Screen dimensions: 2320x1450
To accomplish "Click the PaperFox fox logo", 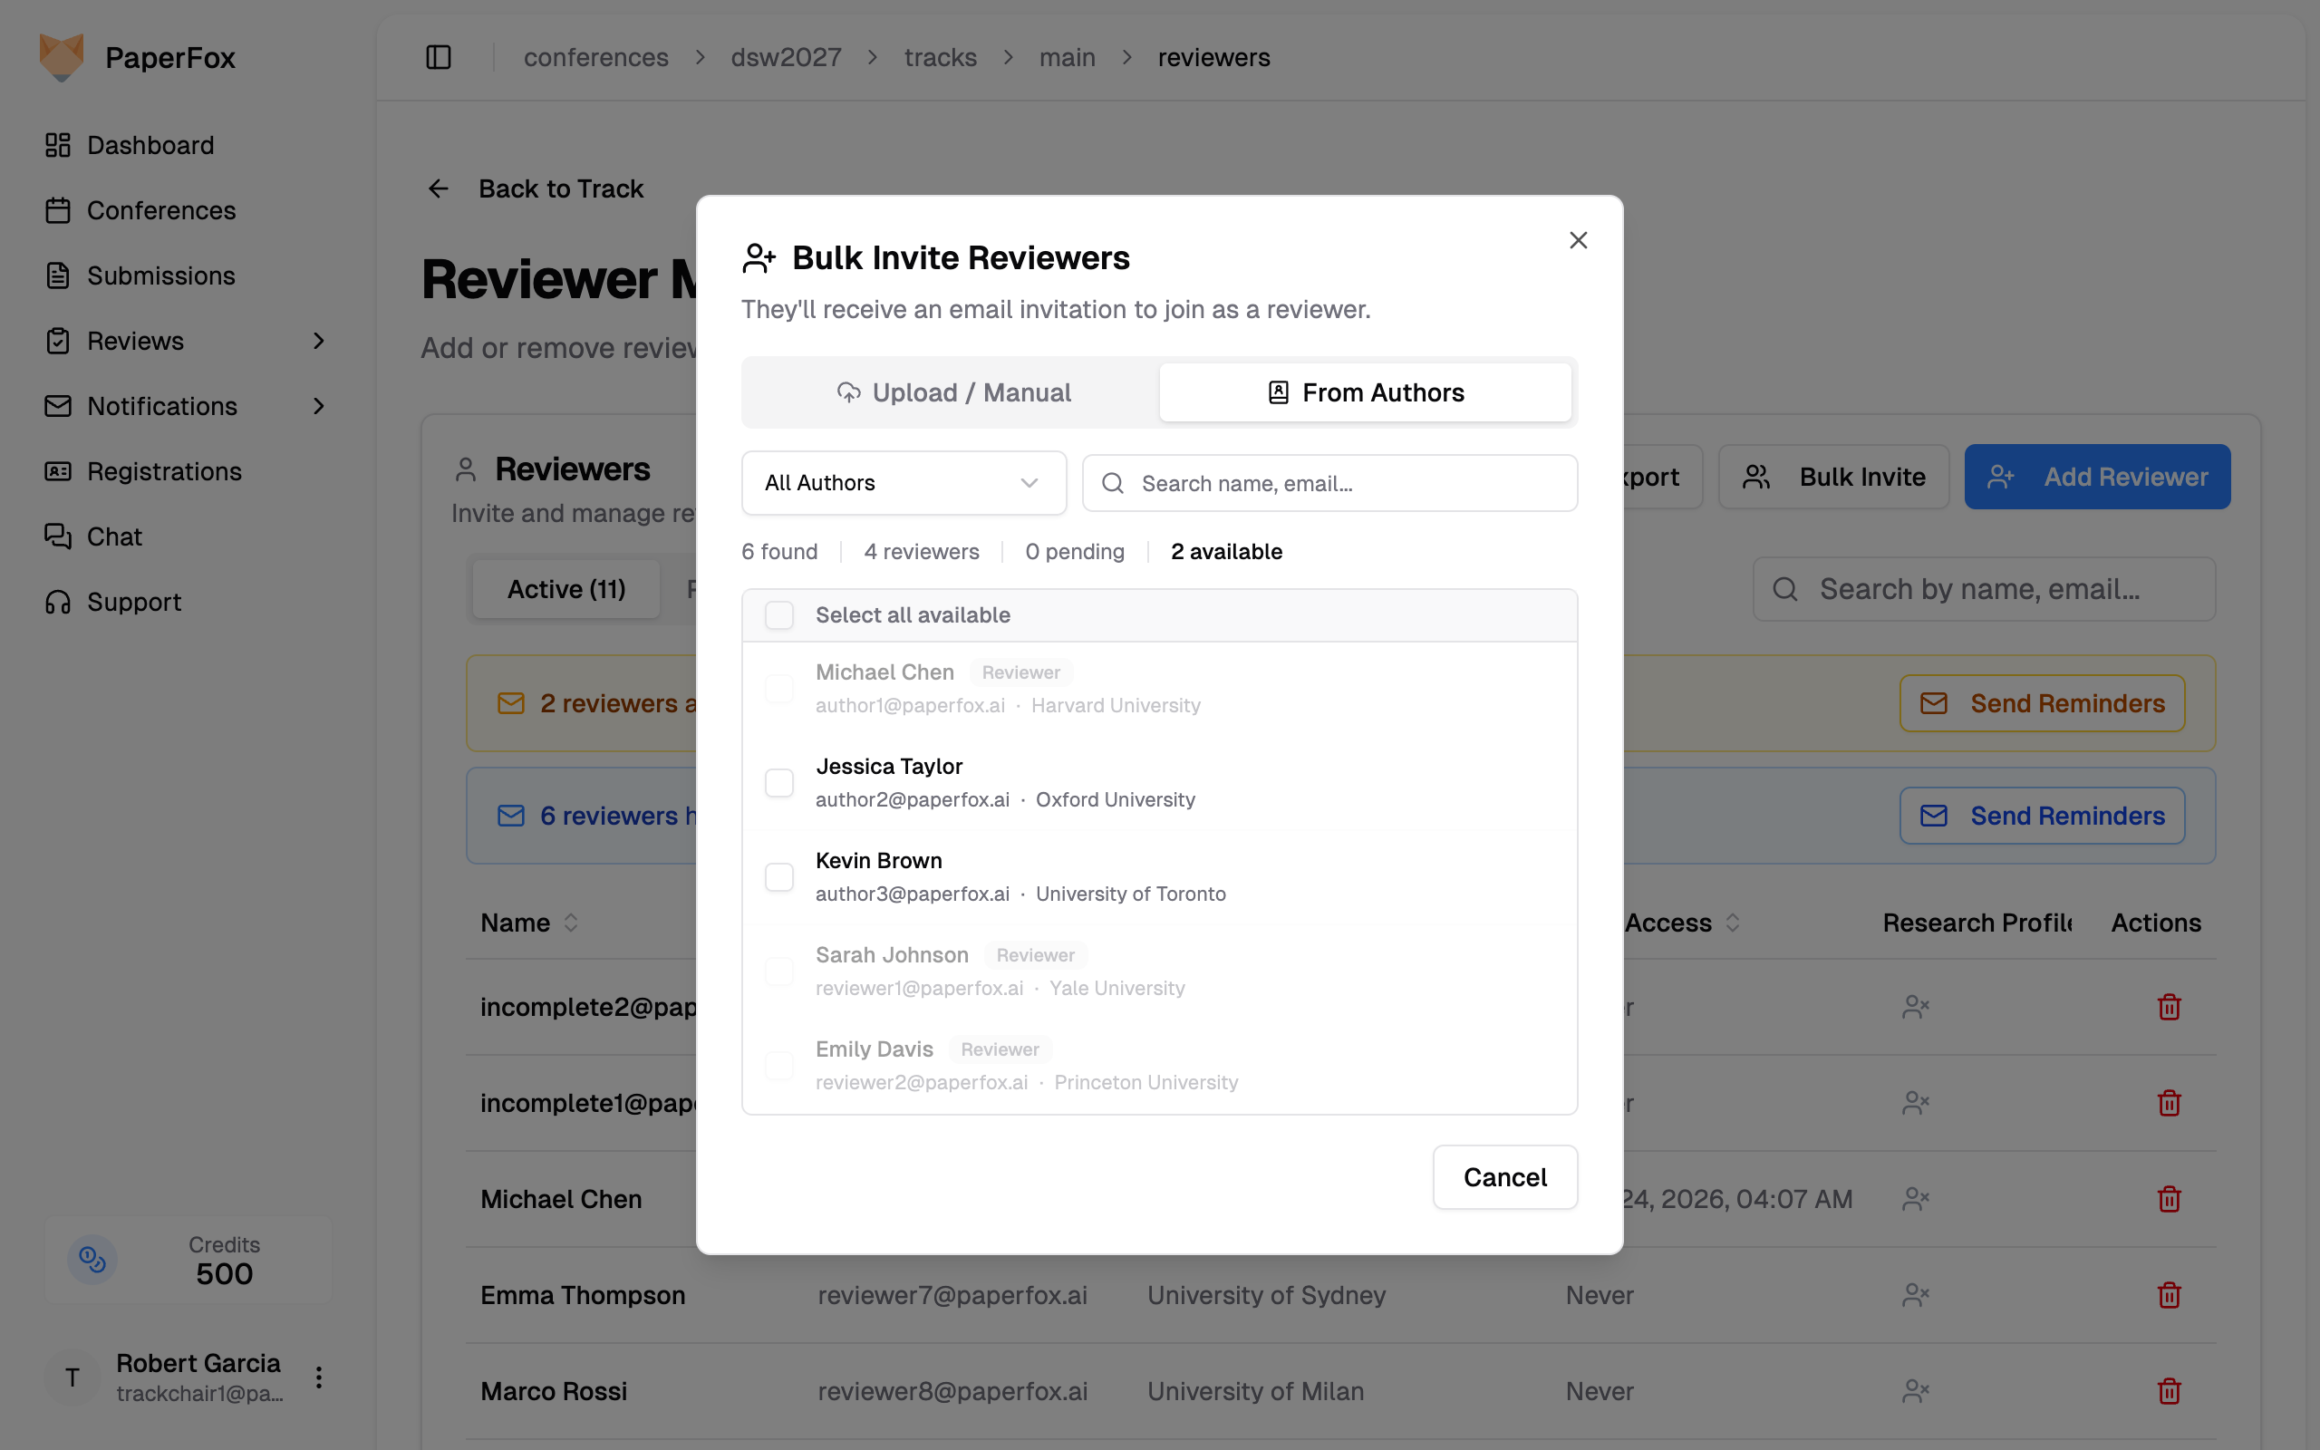I will (x=62, y=57).
